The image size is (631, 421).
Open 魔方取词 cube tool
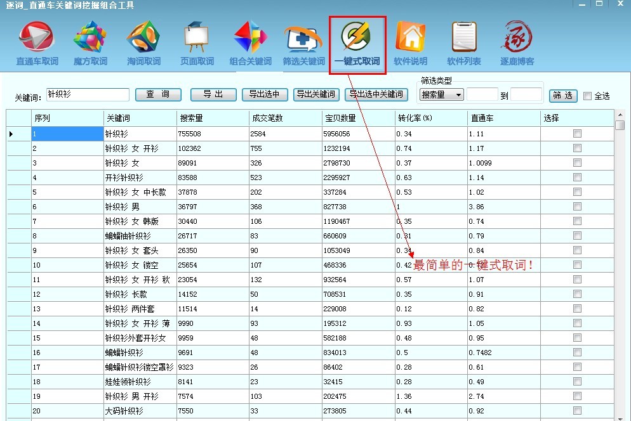[90, 43]
